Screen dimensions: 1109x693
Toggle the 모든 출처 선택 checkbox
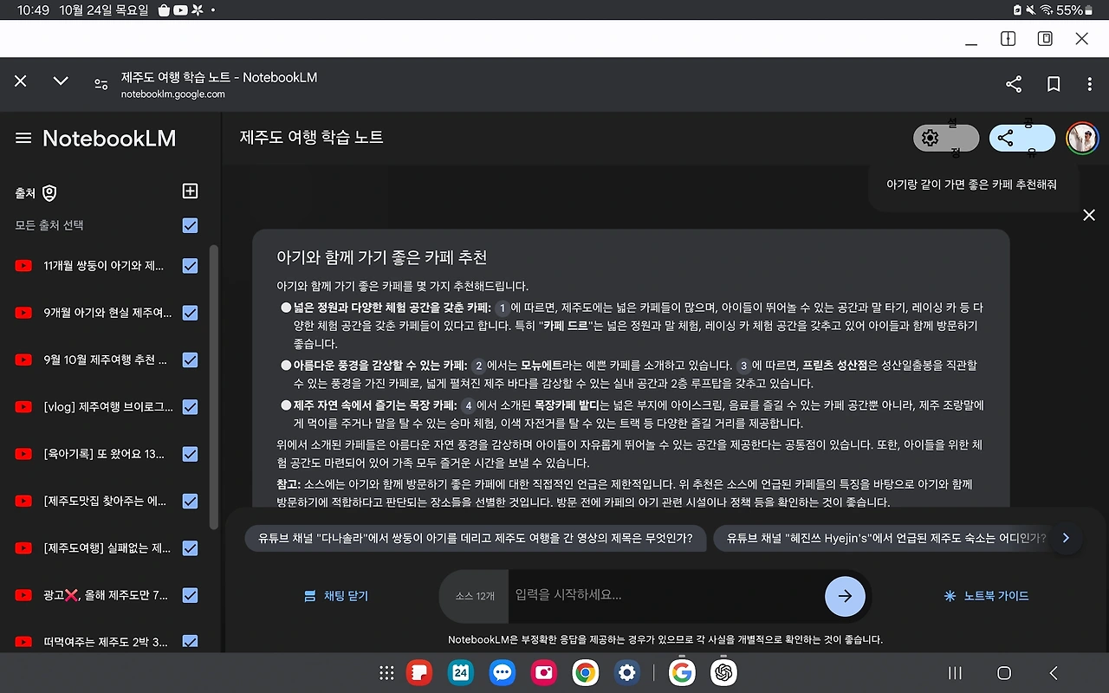tap(191, 225)
